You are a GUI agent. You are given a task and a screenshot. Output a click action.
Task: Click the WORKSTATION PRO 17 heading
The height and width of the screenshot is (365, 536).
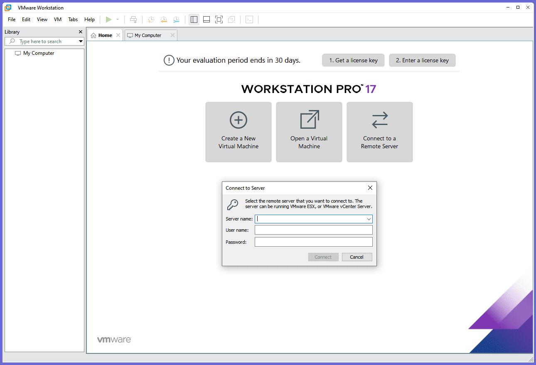pyautogui.click(x=309, y=89)
